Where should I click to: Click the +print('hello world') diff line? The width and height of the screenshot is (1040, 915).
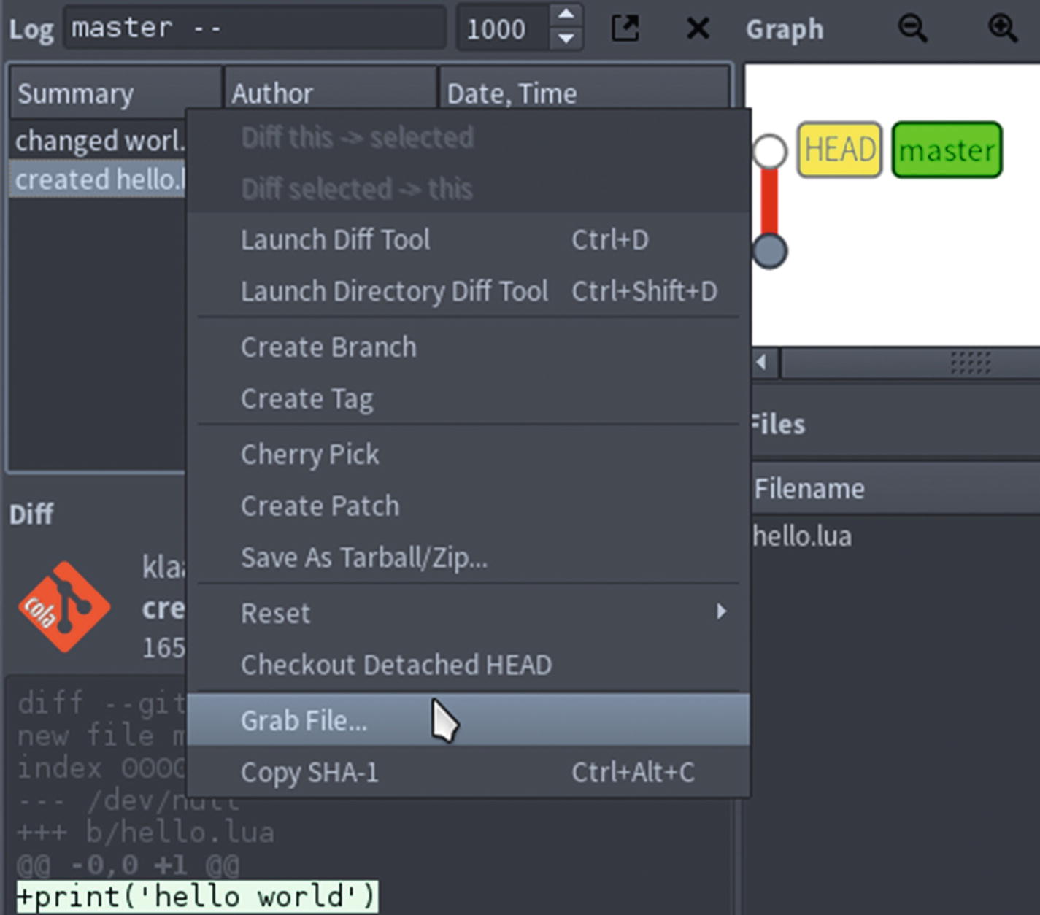point(197,896)
